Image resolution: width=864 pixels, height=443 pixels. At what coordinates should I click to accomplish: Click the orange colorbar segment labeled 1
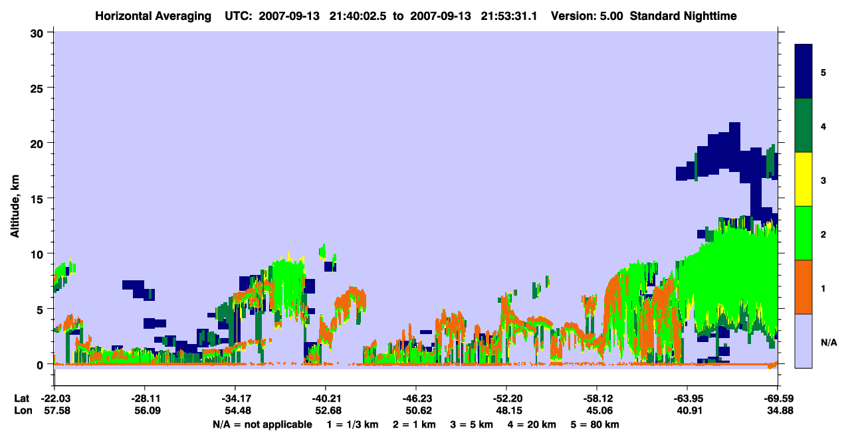click(804, 287)
